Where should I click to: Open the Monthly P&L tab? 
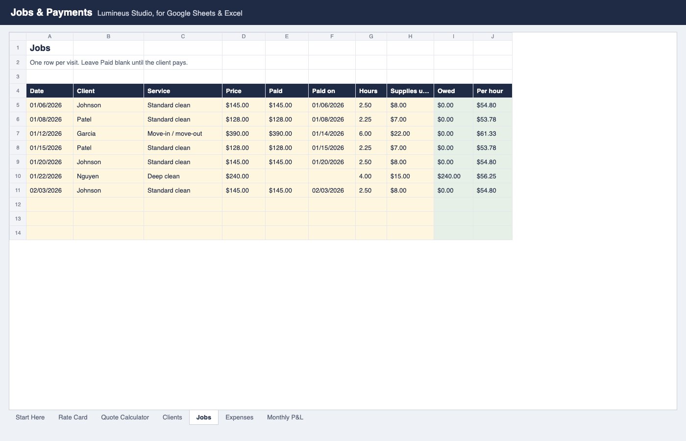pyautogui.click(x=285, y=417)
